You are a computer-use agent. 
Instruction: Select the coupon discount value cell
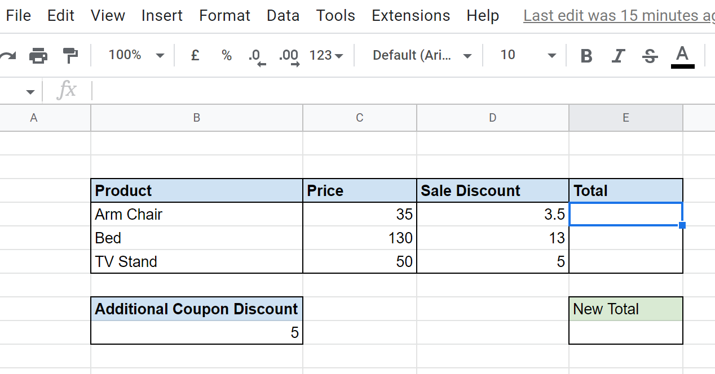pos(196,332)
